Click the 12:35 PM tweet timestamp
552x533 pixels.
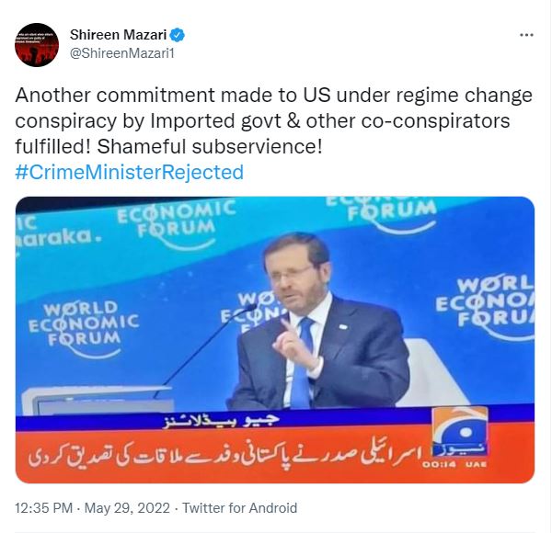(x=43, y=508)
